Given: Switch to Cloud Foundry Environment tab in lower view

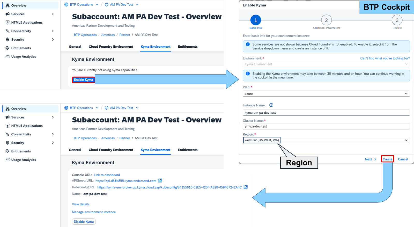Looking at the screenshot, I should (111, 150).
